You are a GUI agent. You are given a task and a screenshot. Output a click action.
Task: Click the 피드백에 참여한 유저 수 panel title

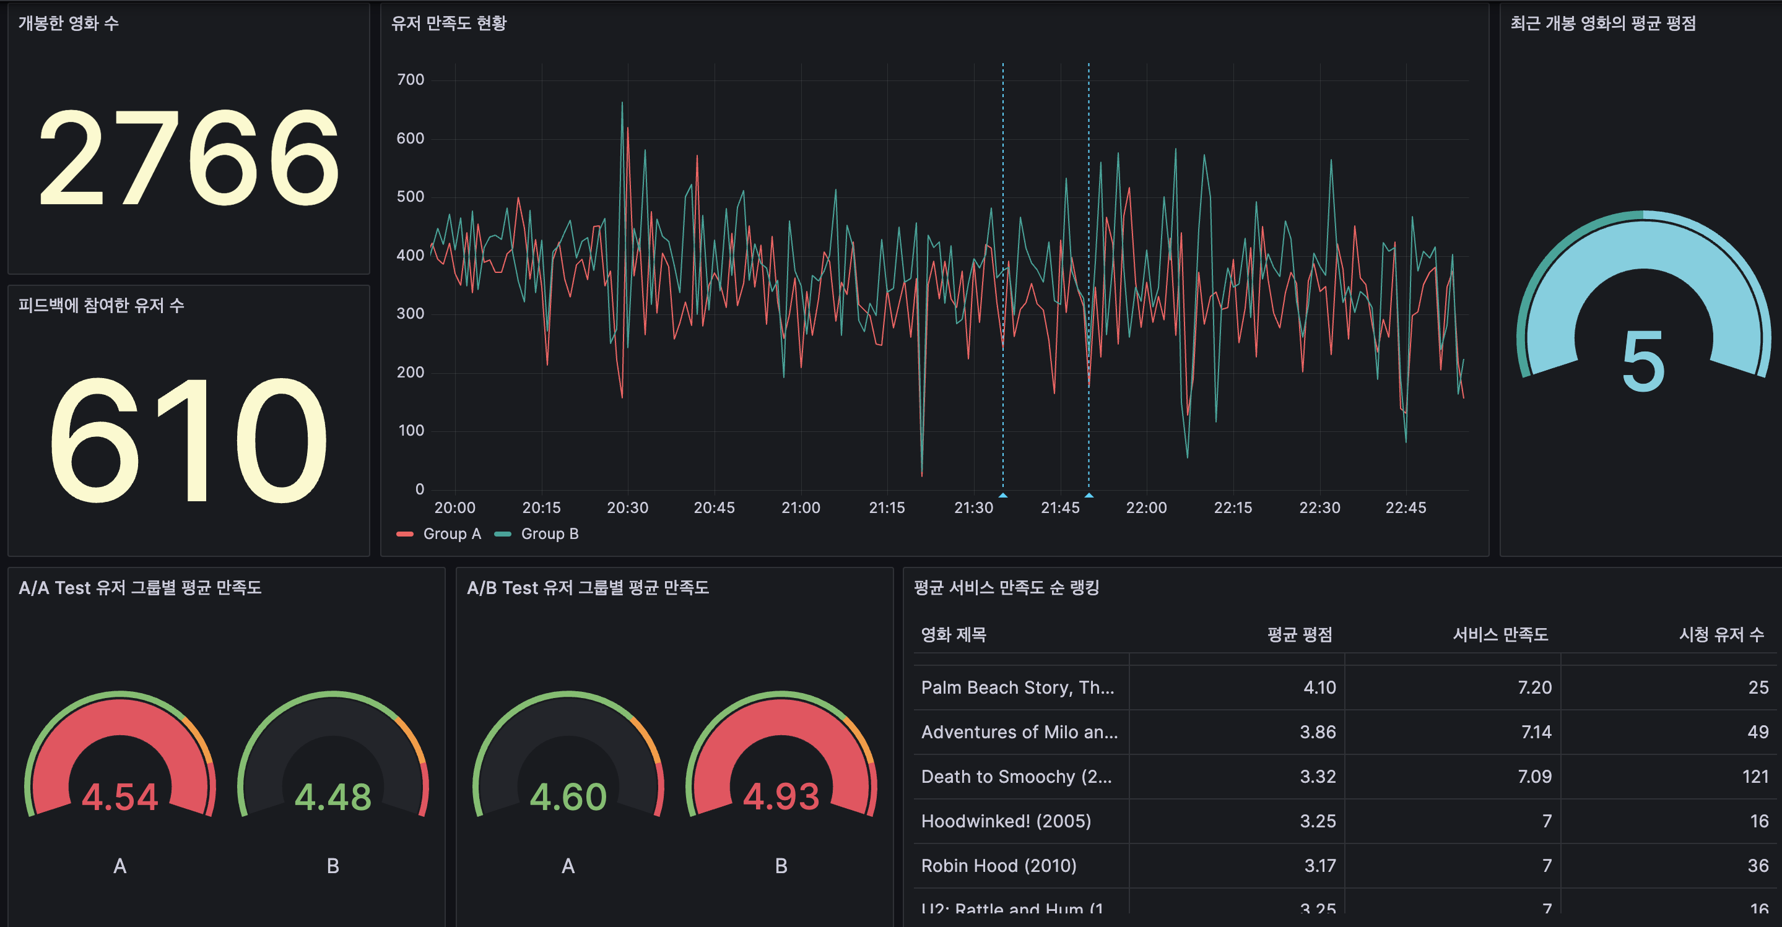coord(101,306)
